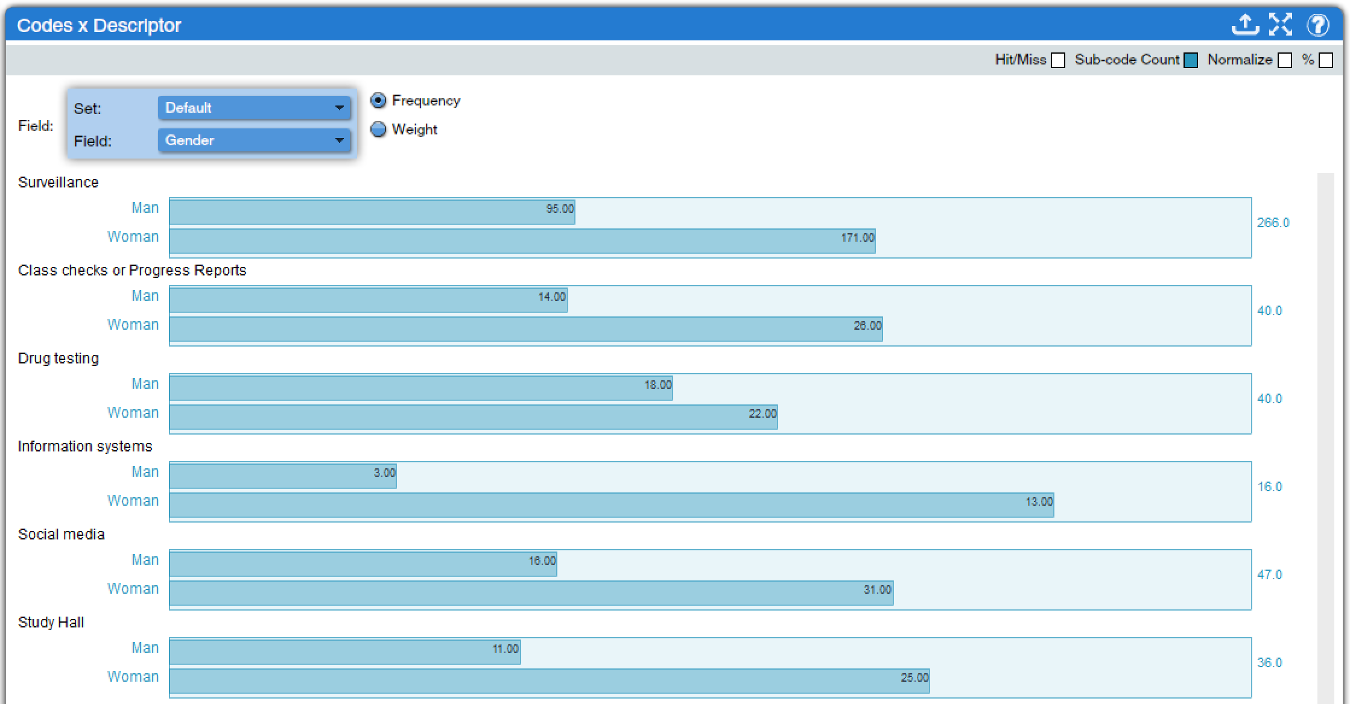Click the Surveillance Man bar 95.00

[x=372, y=212]
